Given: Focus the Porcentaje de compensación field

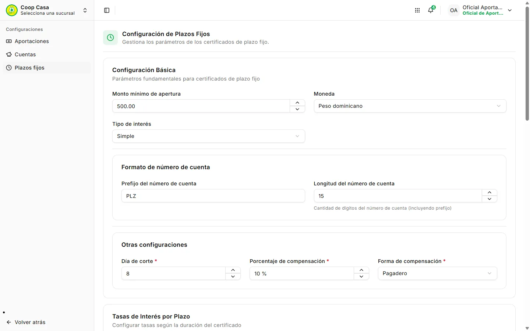Looking at the screenshot, I should (x=302, y=273).
